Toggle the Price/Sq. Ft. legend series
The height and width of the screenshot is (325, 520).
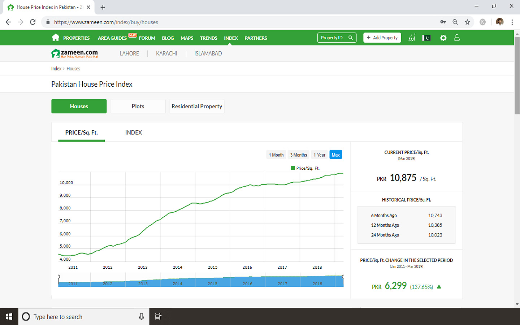305,168
